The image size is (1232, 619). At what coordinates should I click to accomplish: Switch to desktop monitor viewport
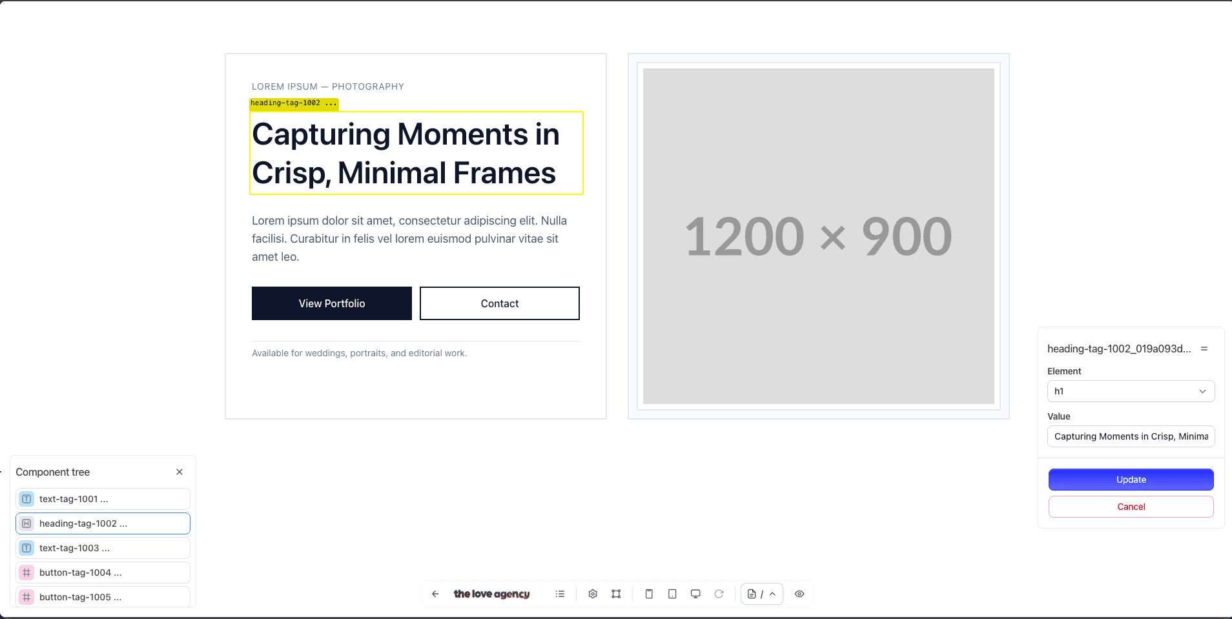click(695, 594)
